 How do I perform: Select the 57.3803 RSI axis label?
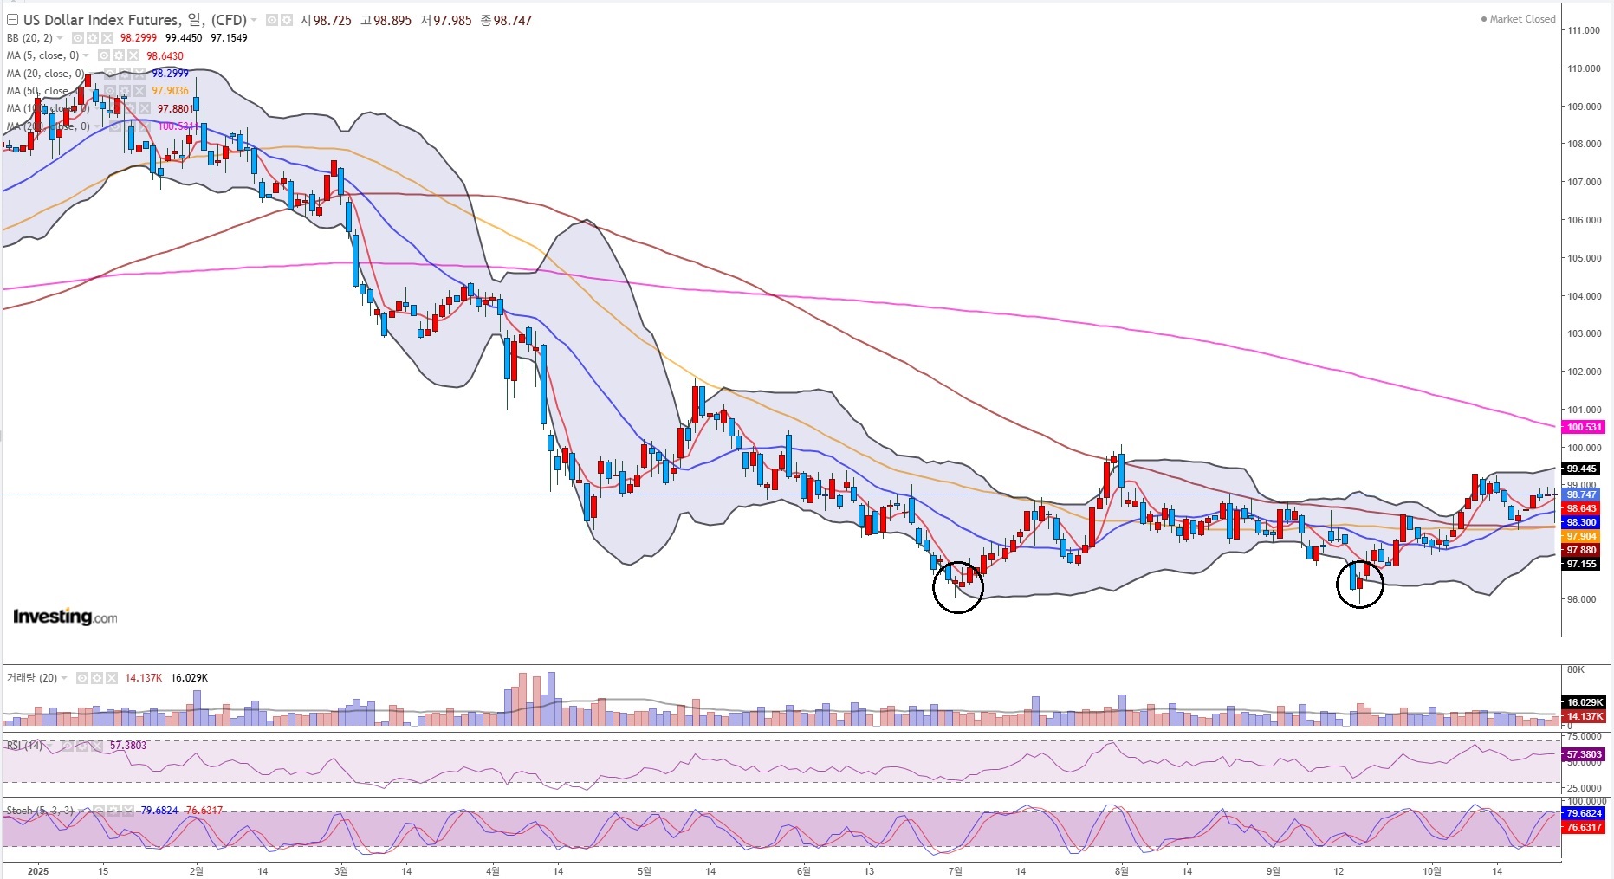point(1584,754)
